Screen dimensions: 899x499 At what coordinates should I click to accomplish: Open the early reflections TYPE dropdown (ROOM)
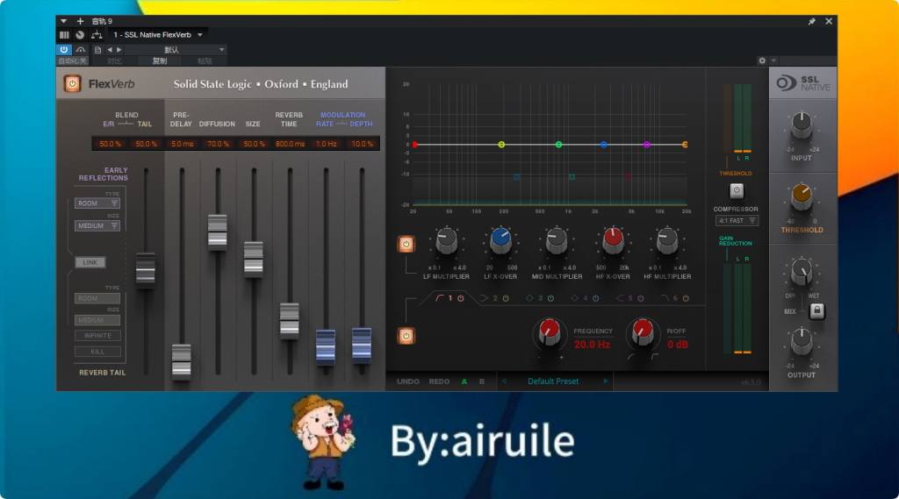click(x=97, y=203)
